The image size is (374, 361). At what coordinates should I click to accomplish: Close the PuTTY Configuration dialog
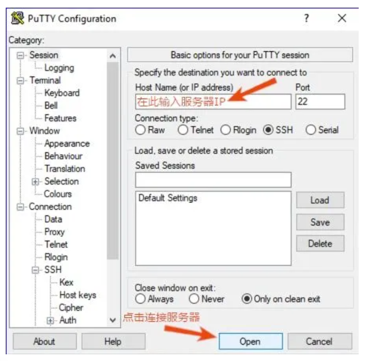tap(342, 18)
